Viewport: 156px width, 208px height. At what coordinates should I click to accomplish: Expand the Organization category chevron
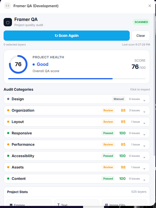[144, 112]
